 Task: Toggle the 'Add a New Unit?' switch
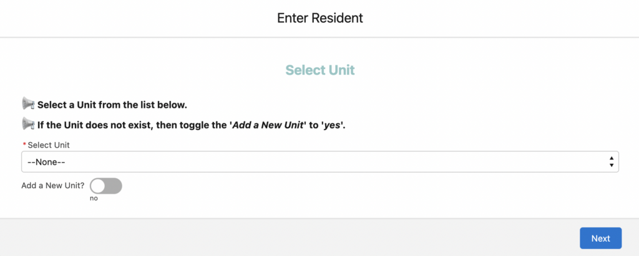click(106, 186)
